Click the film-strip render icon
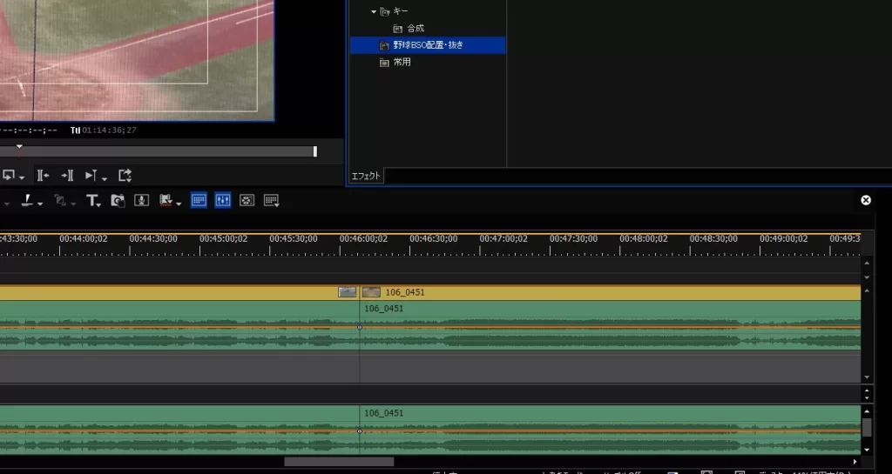This screenshot has height=474, width=892. point(165,201)
